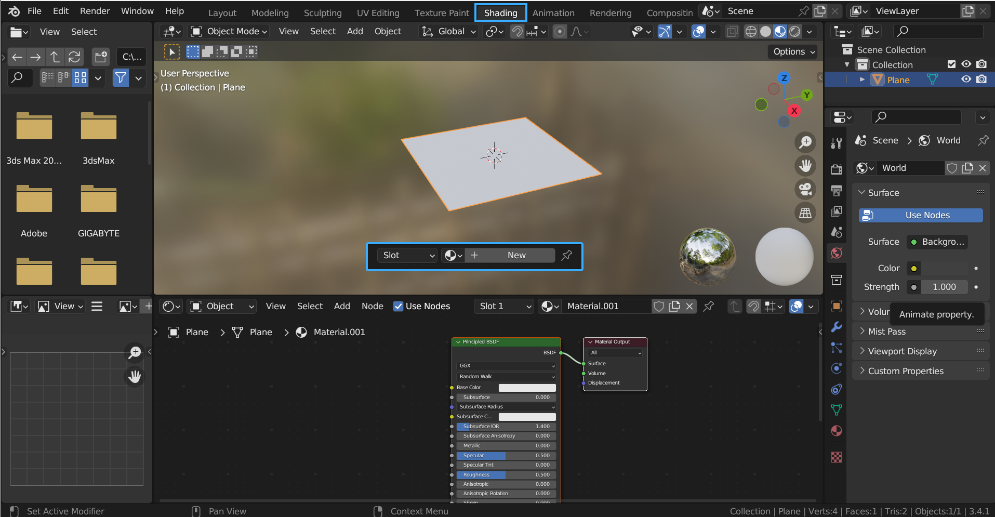This screenshot has height=517, width=995.
Task: Open Node menu in node editor
Action: 372,306
